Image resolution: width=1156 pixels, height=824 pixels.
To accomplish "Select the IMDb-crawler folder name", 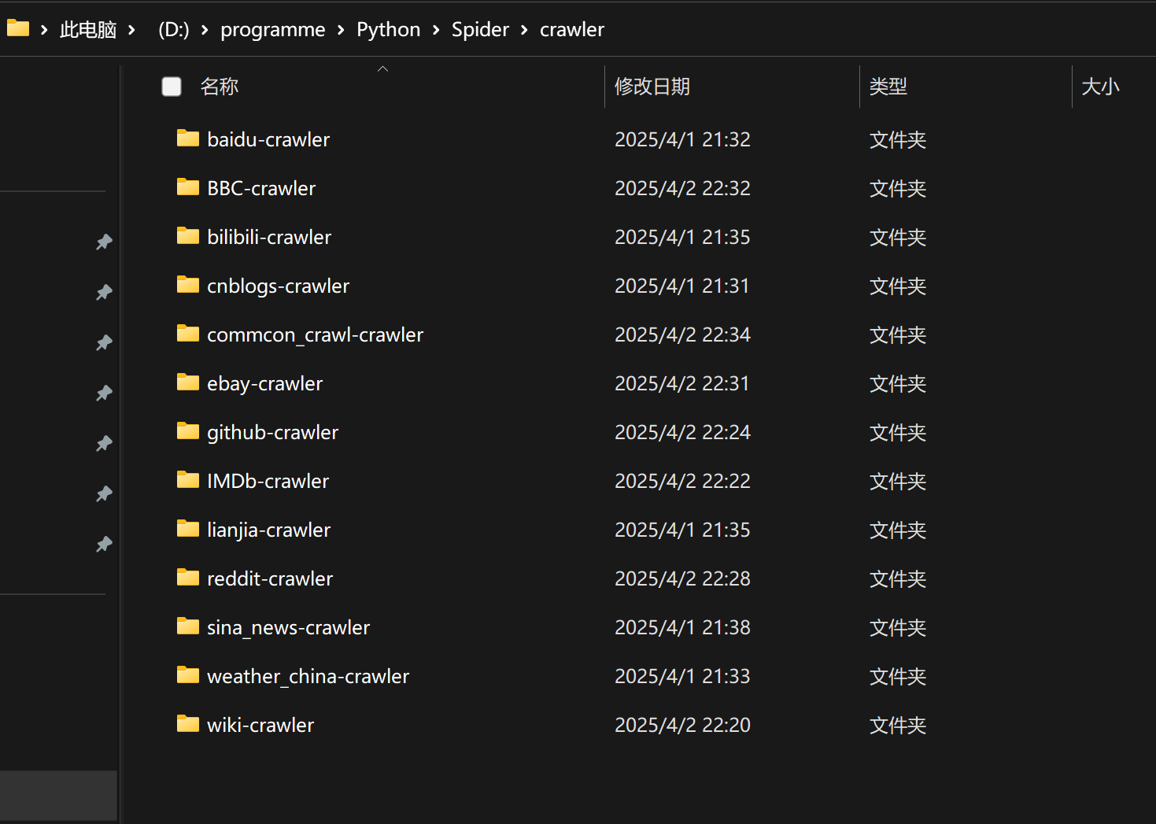I will pyautogui.click(x=268, y=481).
